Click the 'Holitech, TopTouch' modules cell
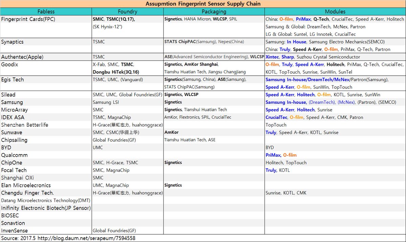406x242 pixels. coord(286,163)
